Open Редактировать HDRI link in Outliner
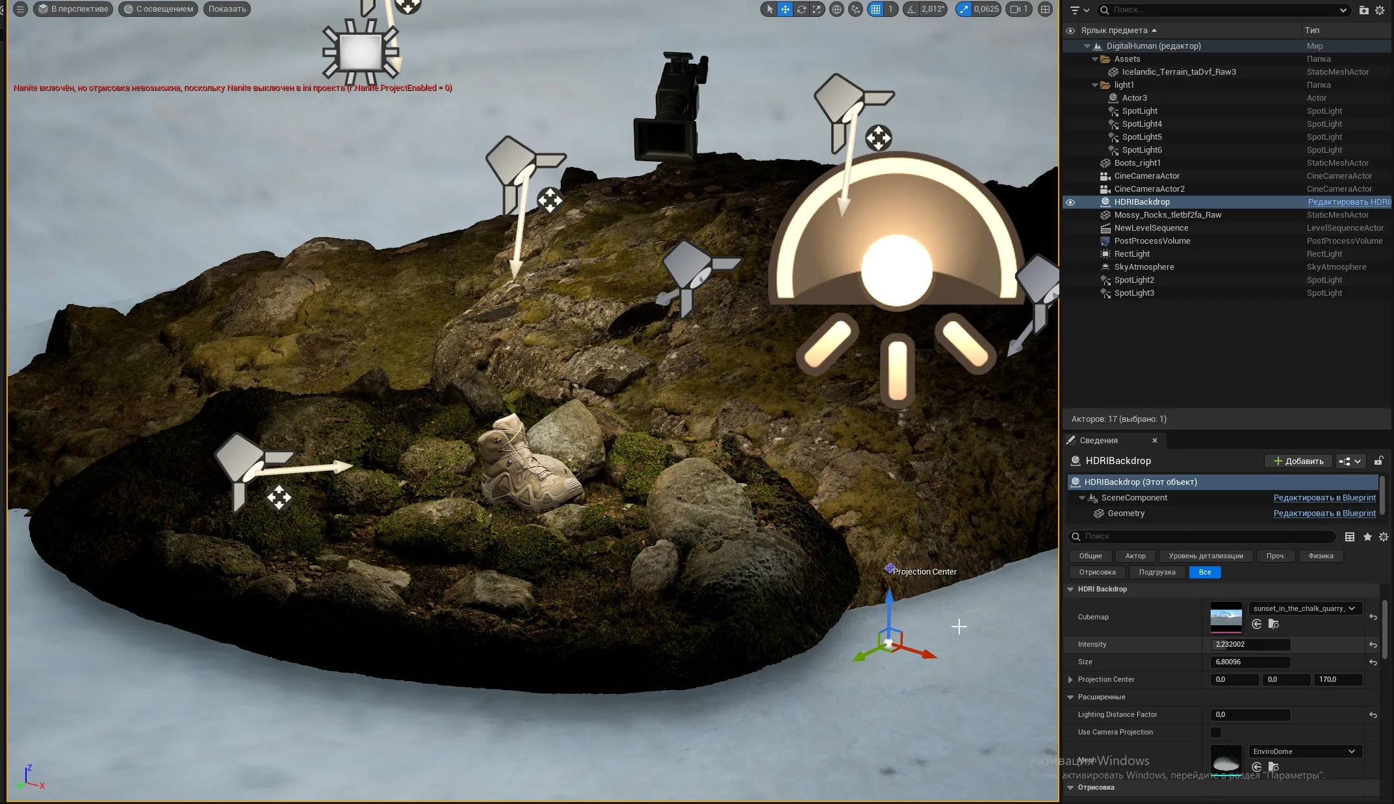The height and width of the screenshot is (804, 1394). click(1349, 202)
